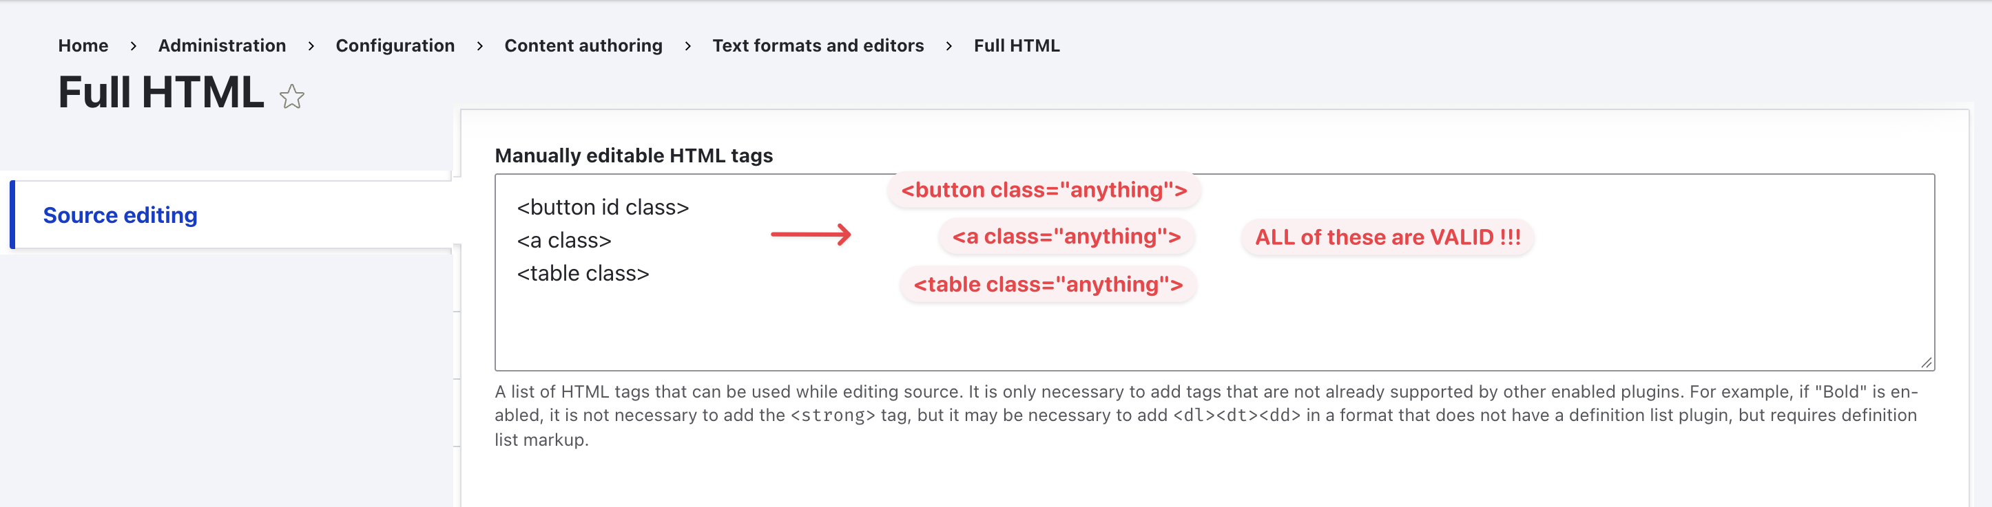This screenshot has height=507, width=1992.
Task: Open the Configuration breadcrumb link
Action: tap(395, 45)
